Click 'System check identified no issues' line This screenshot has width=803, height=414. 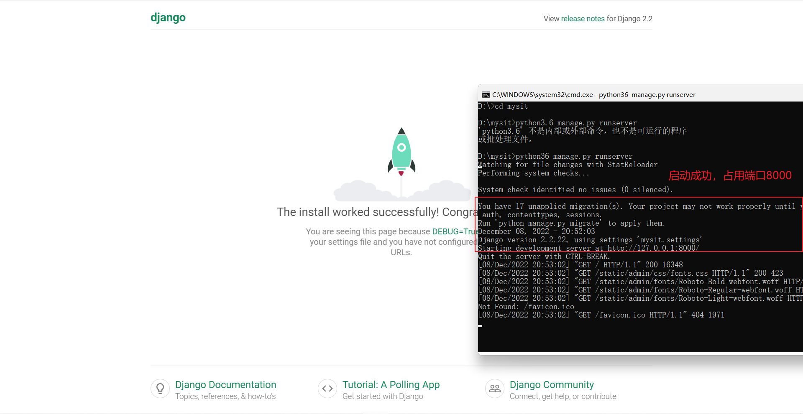[575, 190]
